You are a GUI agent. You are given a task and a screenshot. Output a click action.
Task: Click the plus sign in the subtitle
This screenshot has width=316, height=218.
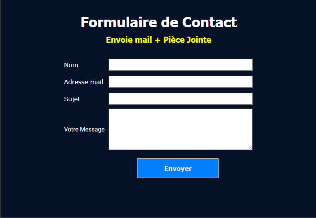pyautogui.click(x=158, y=40)
